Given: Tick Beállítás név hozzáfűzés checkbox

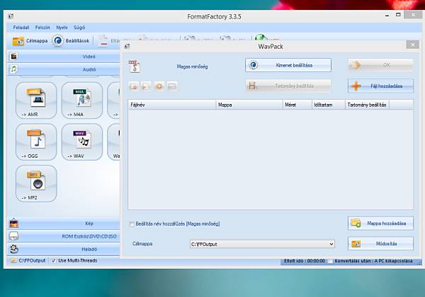Looking at the screenshot, I should 132,224.
